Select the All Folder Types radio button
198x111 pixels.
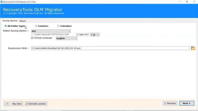point(6,26)
